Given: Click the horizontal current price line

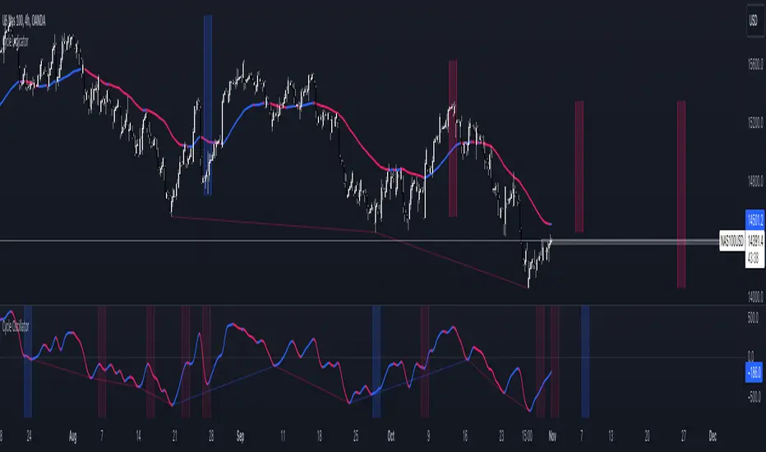Looking at the screenshot, I should click(x=359, y=240).
